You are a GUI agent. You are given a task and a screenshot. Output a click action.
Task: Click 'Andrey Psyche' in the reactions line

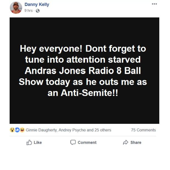(x=72, y=130)
